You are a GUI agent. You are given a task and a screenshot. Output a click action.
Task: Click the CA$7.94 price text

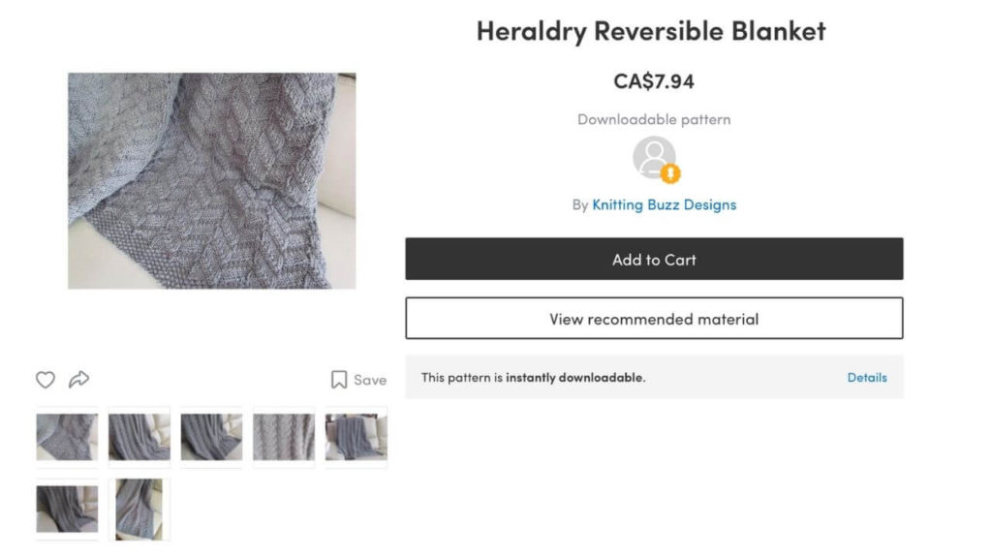pos(654,81)
